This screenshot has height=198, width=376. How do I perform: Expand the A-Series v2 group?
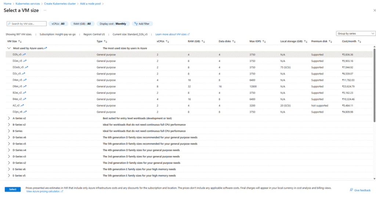[9, 119]
